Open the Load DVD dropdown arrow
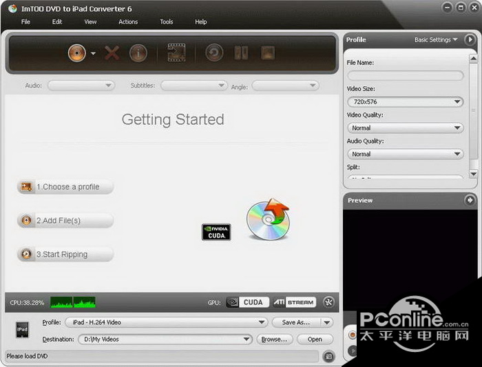The height and width of the screenshot is (367, 482). (x=93, y=53)
